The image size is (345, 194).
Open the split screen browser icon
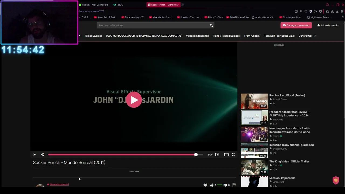(296, 11)
